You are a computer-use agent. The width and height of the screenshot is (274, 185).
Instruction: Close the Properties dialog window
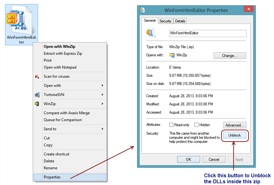pyautogui.click(x=249, y=10)
